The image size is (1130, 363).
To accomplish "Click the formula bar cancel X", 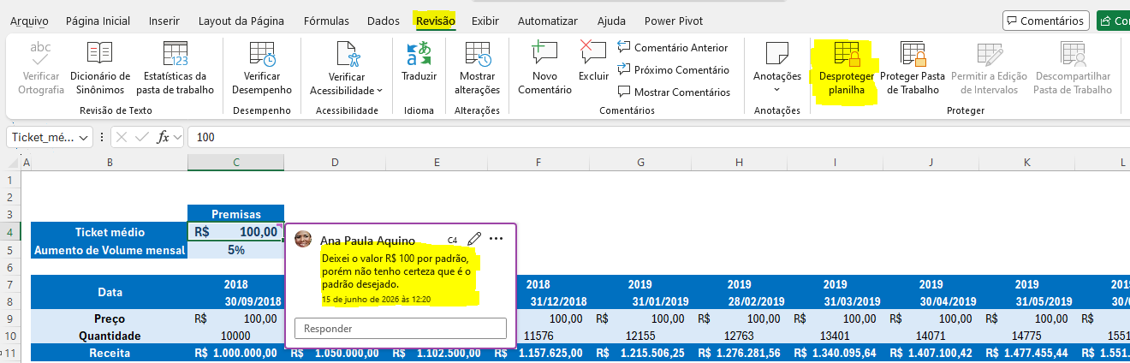I will click(122, 137).
